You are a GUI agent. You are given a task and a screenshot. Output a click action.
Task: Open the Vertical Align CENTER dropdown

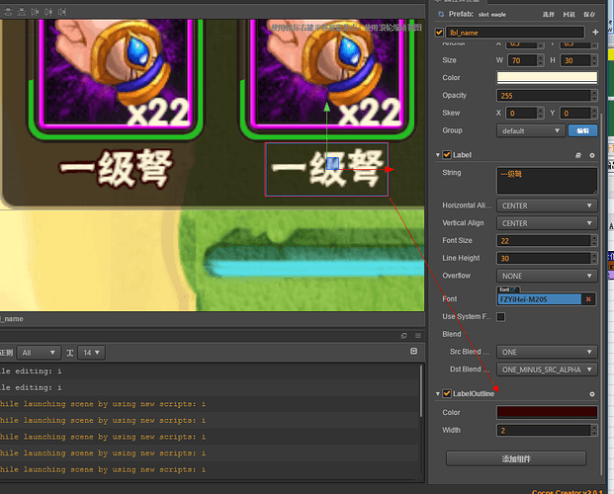(x=547, y=223)
